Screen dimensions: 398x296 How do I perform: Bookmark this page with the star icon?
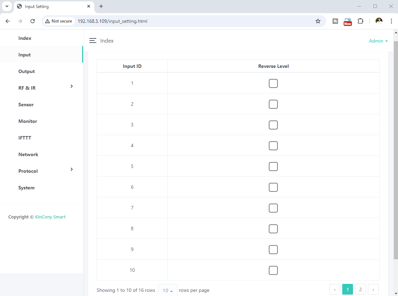pos(318,21)
